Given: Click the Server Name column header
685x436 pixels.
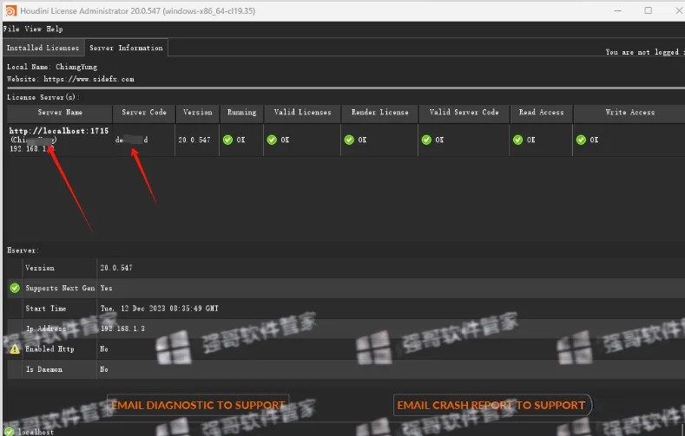Looking at the screenshot, I should pyautogui.click(x=60, y=113).
